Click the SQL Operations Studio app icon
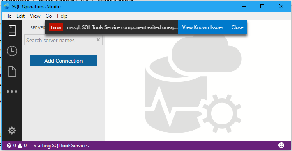Screen dimensions: 292x151 [7, 7]
